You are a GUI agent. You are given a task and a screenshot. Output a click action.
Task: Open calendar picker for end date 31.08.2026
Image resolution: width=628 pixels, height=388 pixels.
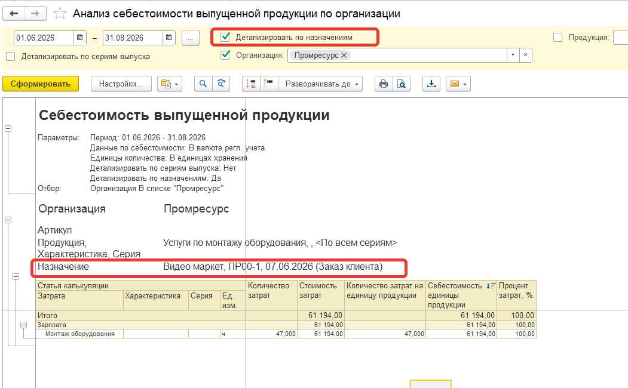[x=169, y=38]
